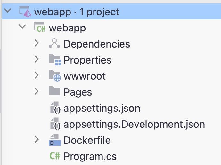Viewport: 221px width, 165px height.
Task: Collapse the webapp project node
Action: pos(22,27)
